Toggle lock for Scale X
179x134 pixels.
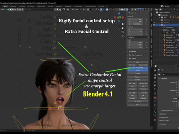click(146, 42)
